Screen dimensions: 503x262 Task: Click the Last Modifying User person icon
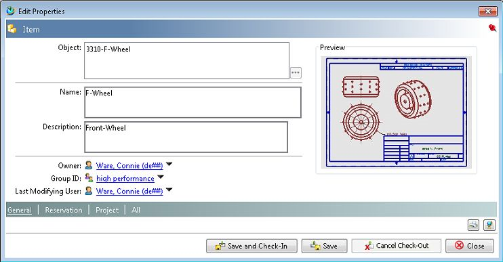(x=89, y=191)
